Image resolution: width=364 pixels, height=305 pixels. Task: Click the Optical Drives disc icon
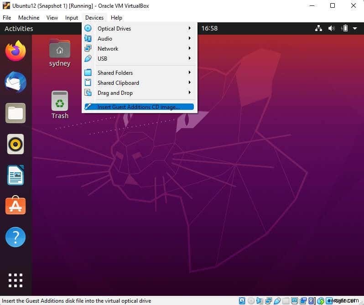point(88,28)
